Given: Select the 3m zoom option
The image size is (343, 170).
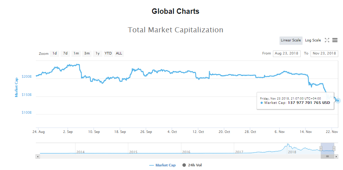Looking at the screenshot, I should [x=87, y=53].
